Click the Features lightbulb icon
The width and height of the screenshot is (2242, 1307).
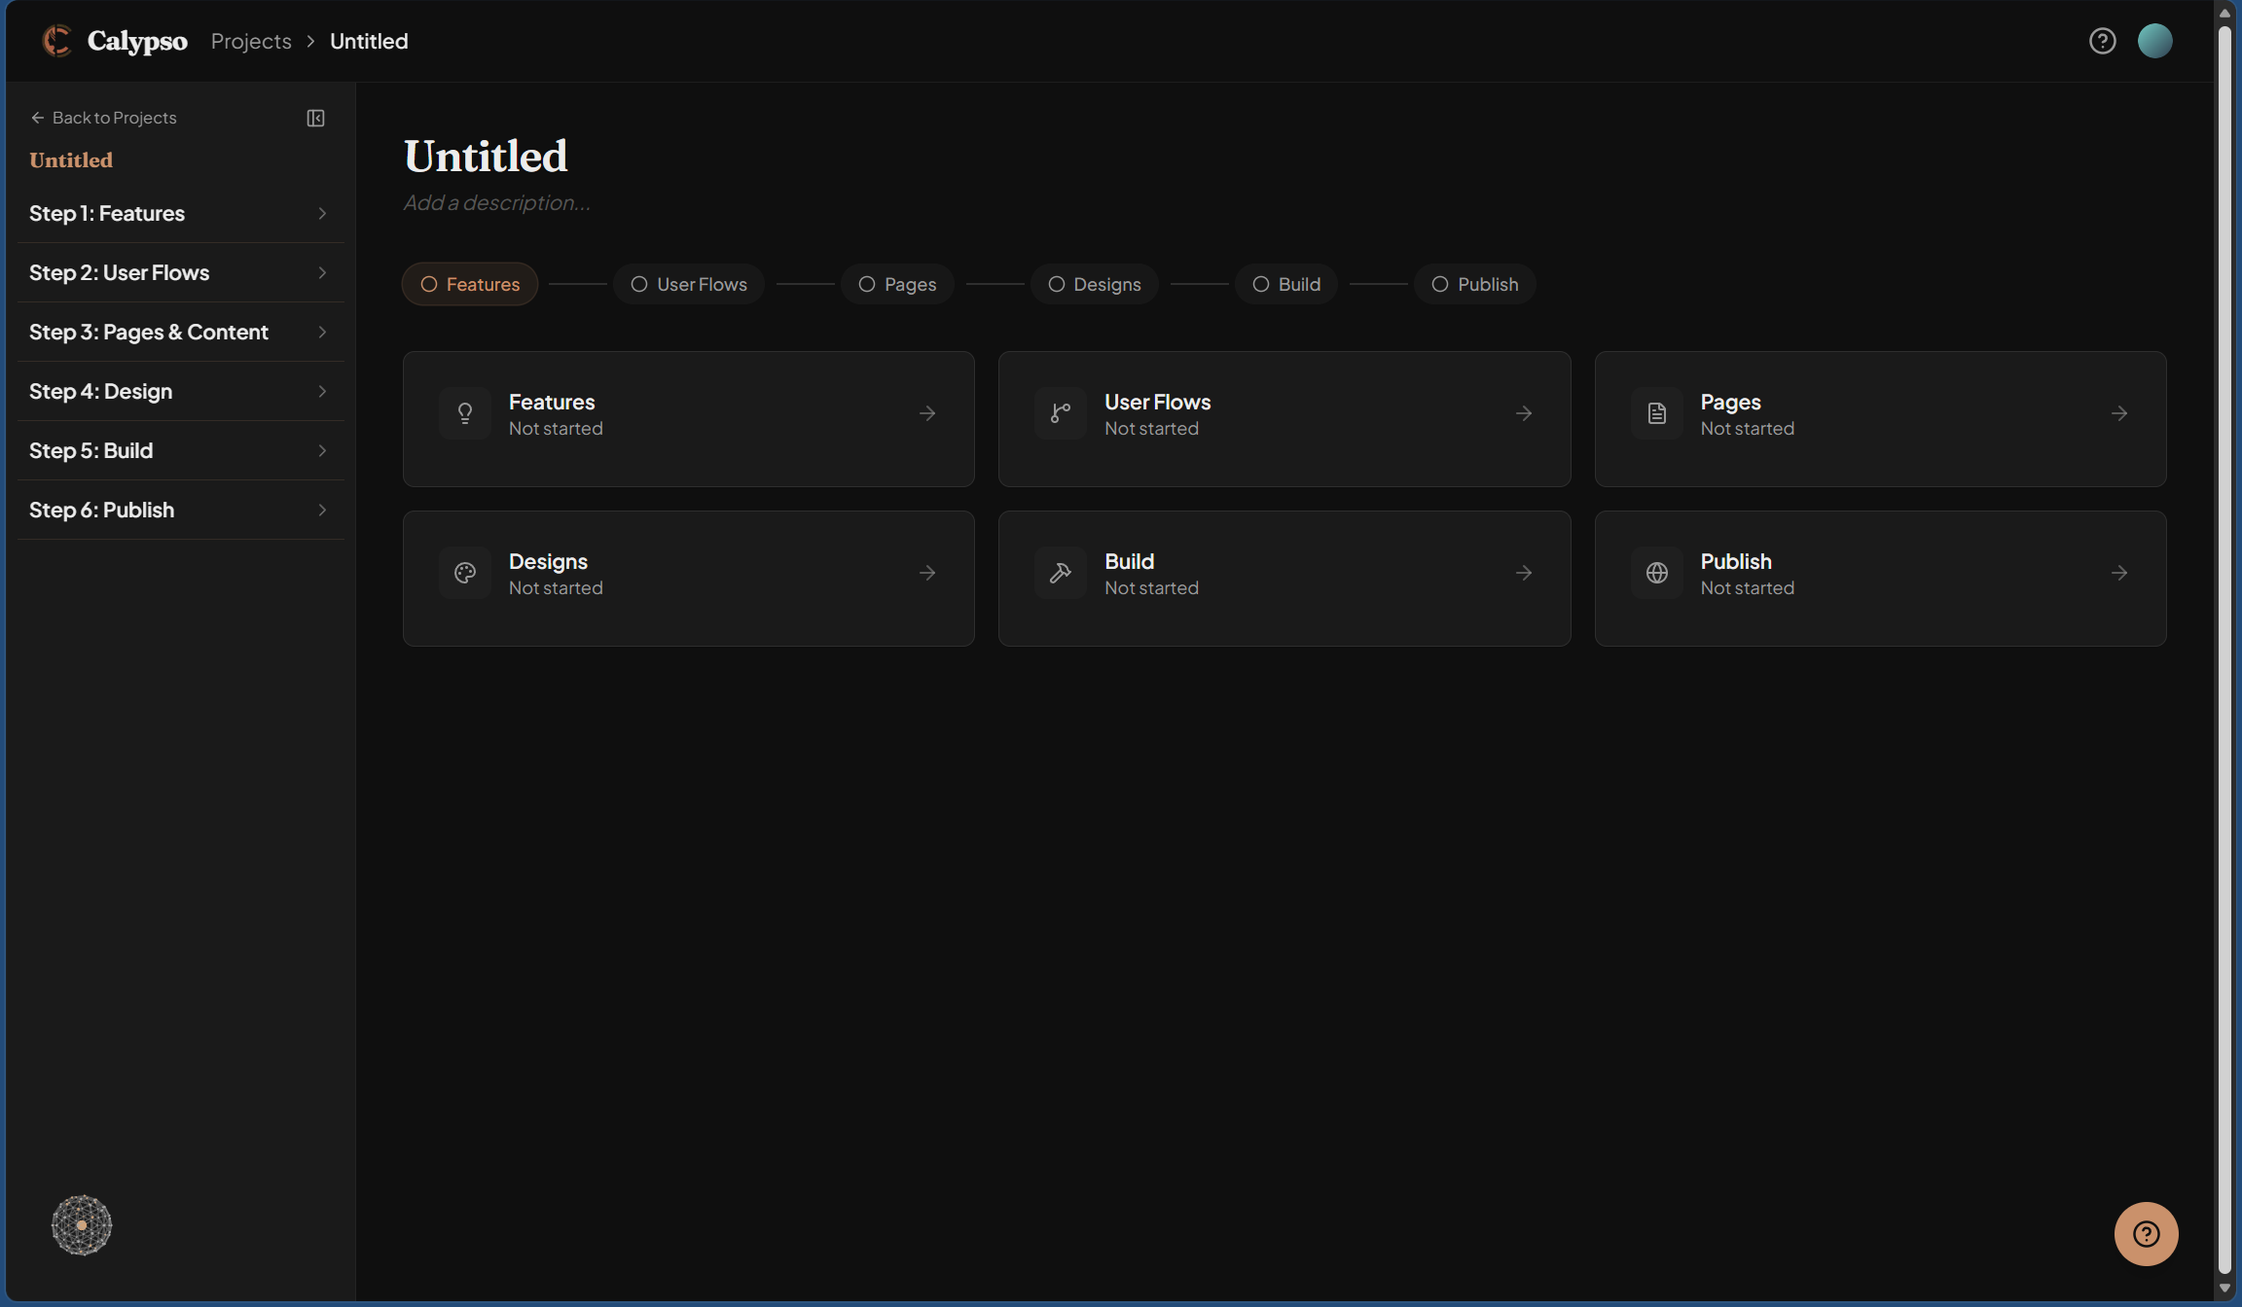tap(465, 412)
